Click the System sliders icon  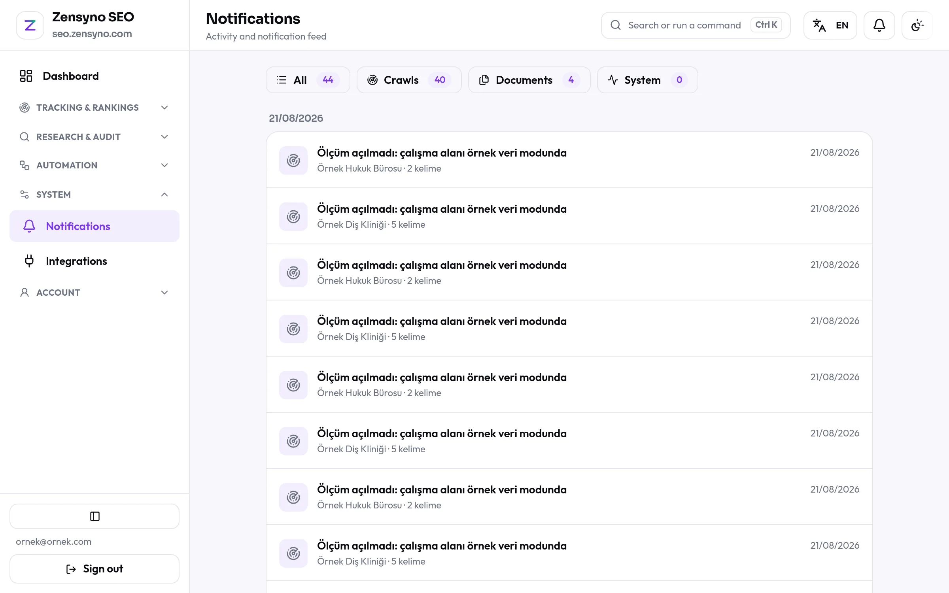click(x=25, y=195)
